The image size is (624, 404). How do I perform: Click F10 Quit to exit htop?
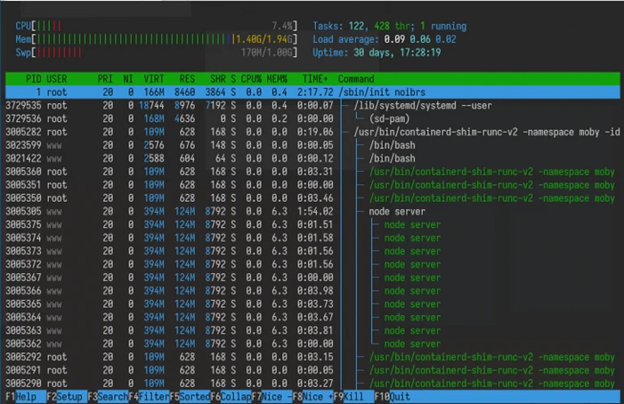point(393,395)
